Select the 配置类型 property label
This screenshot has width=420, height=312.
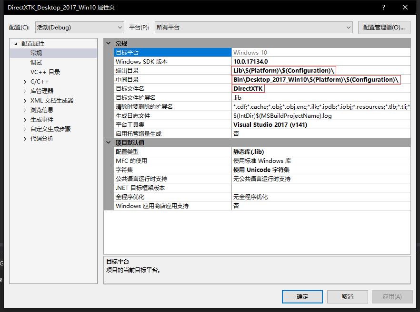pyautogui.click(x=127, y=152)
